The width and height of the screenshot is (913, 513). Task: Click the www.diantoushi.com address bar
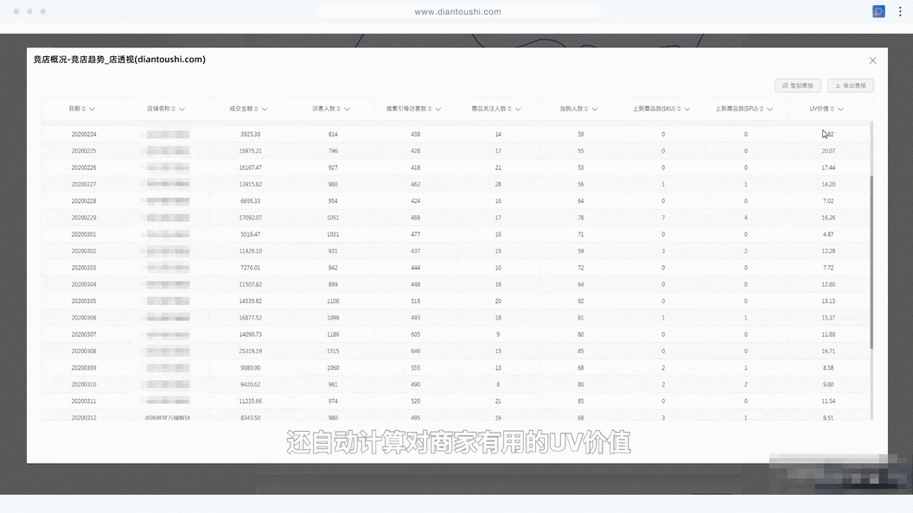pos(457,11)
